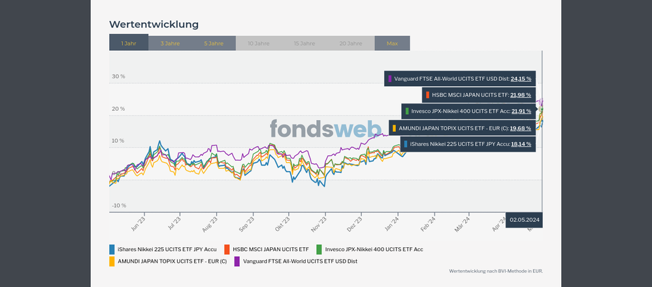Image resolution: width=652 pixels, height=287 pixels.
Task: Switch to the 5 Jahre tab
Action: pyautogui.click(x=214, y=43)
